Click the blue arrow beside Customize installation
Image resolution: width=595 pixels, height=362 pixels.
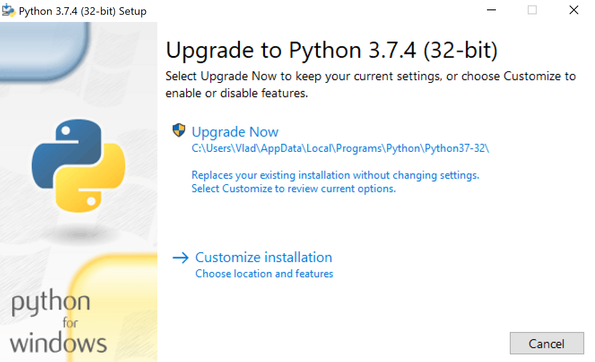181,258
